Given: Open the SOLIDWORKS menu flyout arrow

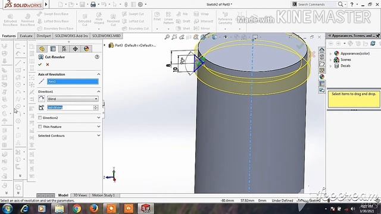Looking at the screenshot, I should pos(46,4).
